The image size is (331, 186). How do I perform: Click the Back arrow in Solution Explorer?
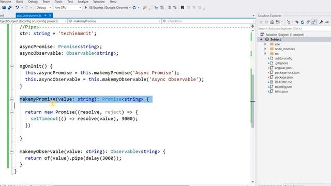[261, 22]
